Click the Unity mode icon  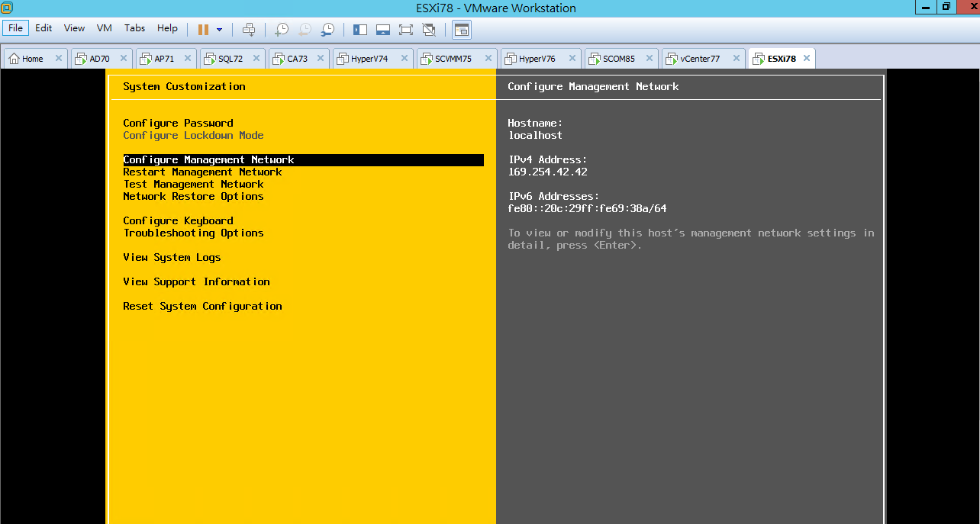click(x=429, y=30)
